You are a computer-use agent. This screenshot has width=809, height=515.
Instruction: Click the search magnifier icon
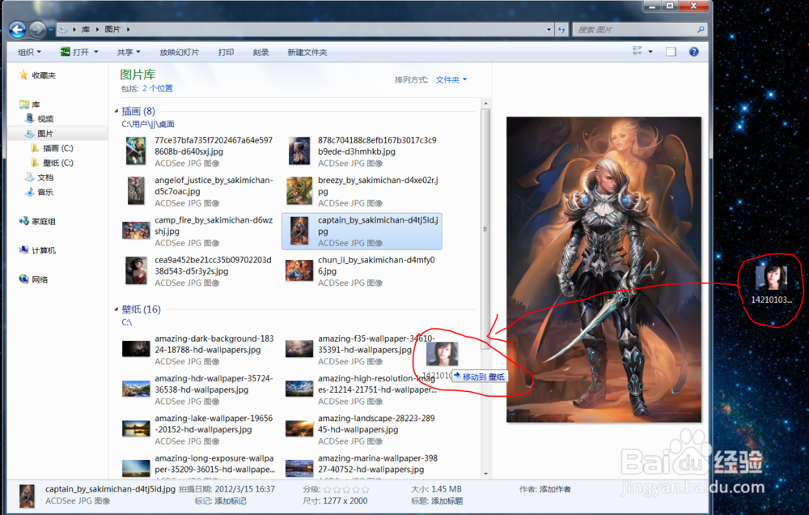point(701,29)
